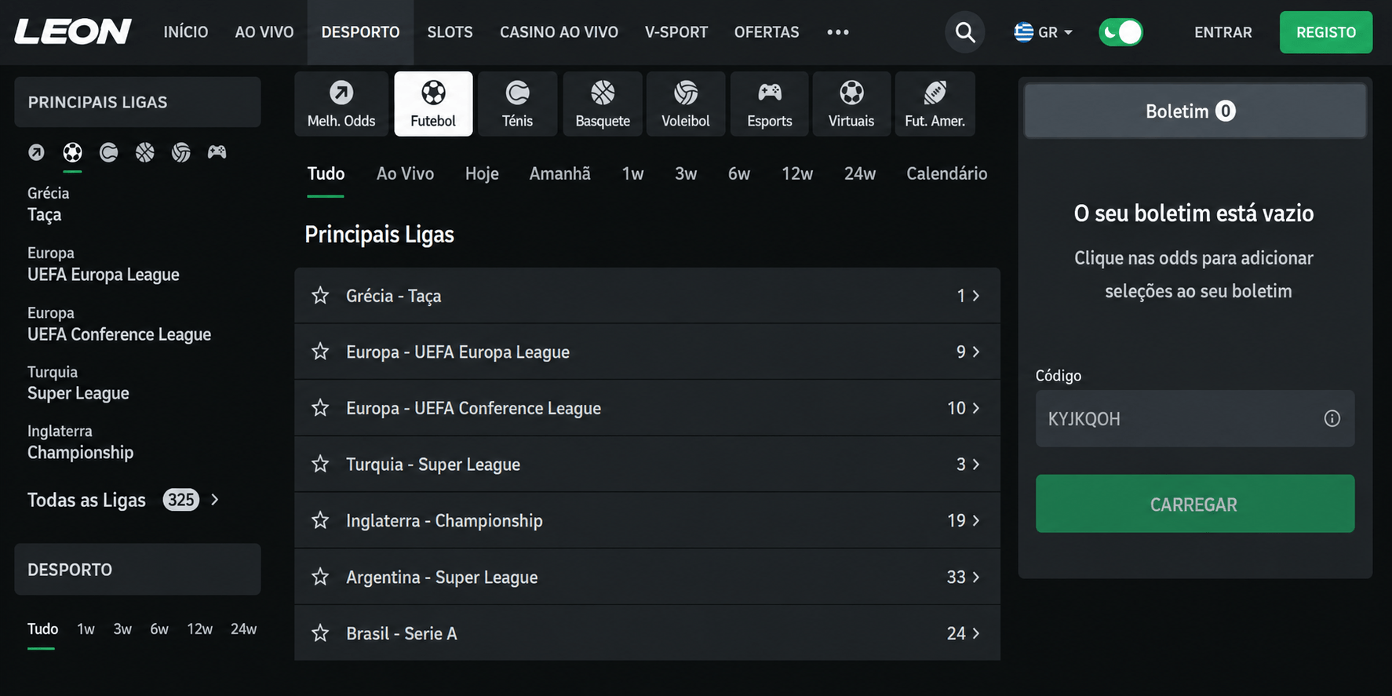
Task: Favorite Argentina - Super League star
Action: click(x=320, y=577)
